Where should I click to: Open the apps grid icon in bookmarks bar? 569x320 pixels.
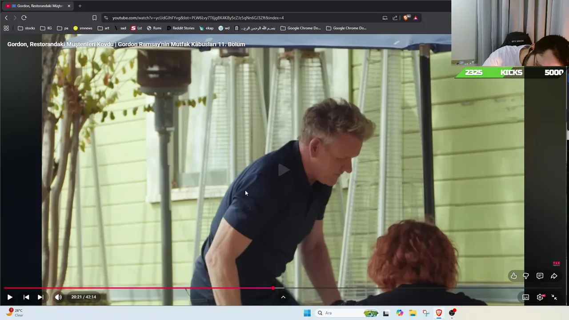(6, 28)
